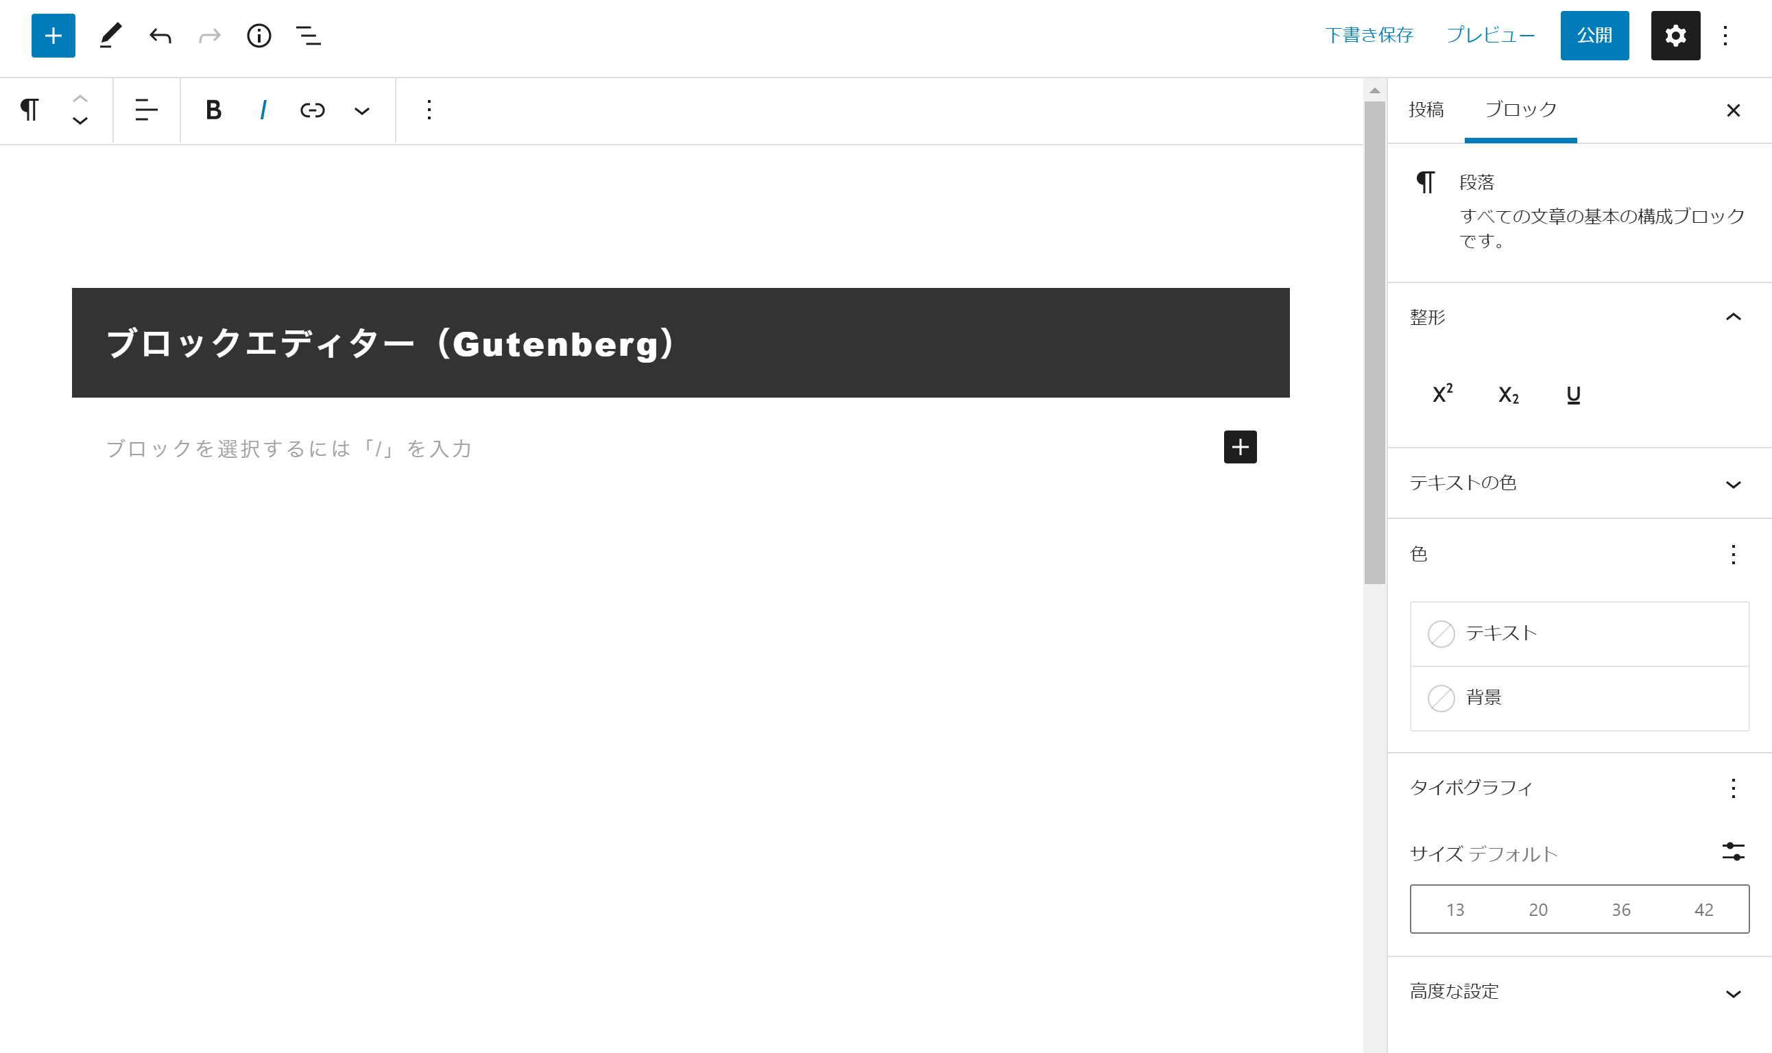Viewport: 1772px width, 1053px height.
Task: Click the 段落 block label
Action: tap(1477, 182)
